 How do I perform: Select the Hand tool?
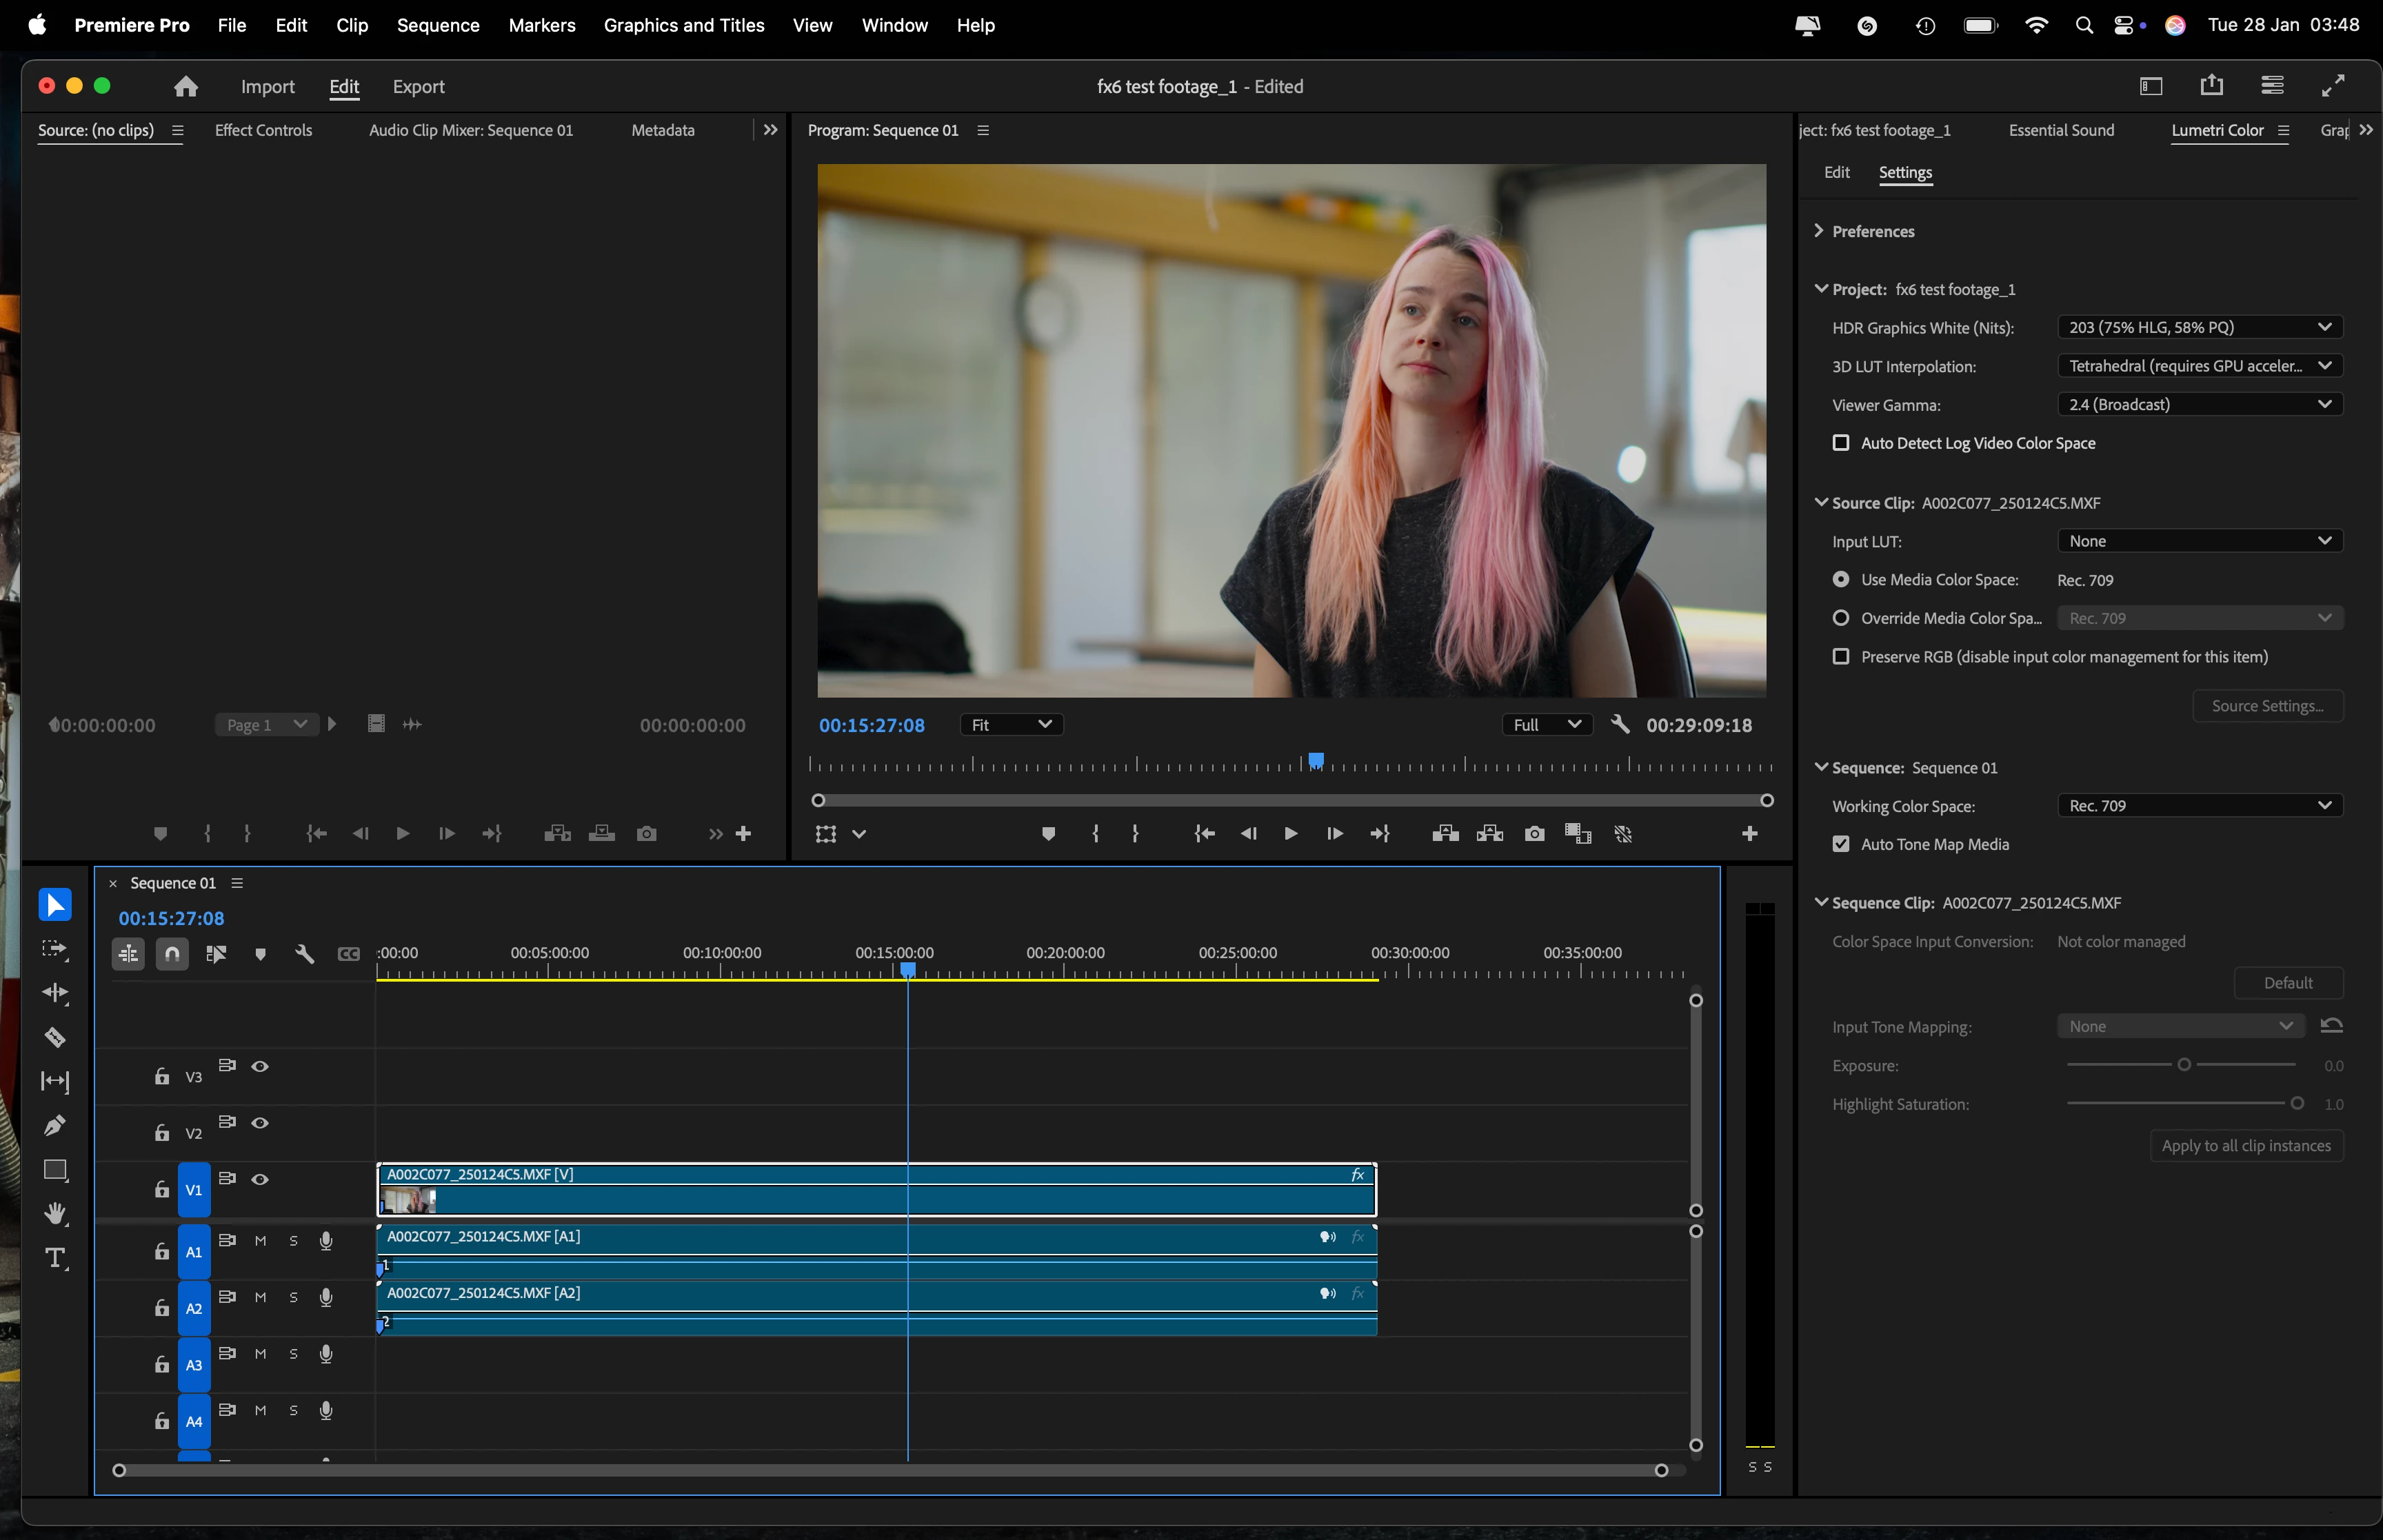(55, 1213)
